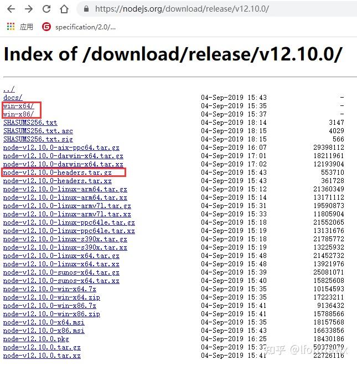Download node-v12.10.0-linux-ppc64le.tar.xz
Viewport: 357px width, 365px height.
69,231
